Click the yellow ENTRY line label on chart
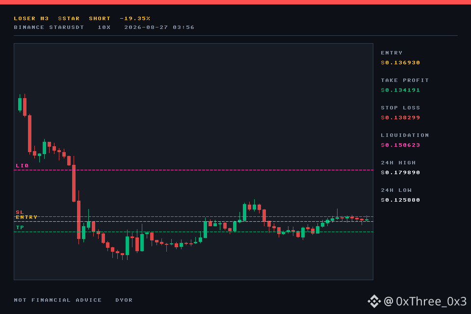Viewport: 471px width, 314px height. tap(26, 217)
